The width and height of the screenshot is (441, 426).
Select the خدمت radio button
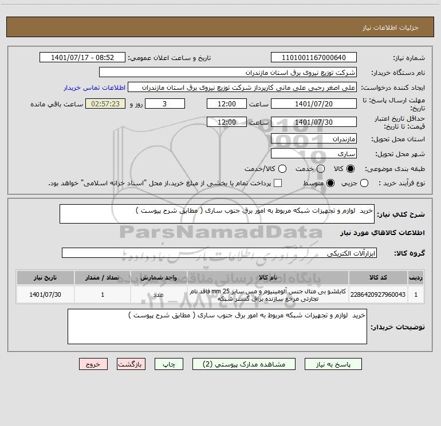tap(321, 169)
